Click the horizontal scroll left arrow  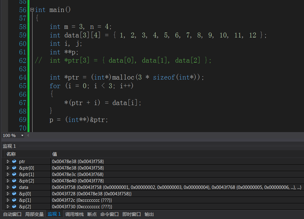tap(28, 135)
